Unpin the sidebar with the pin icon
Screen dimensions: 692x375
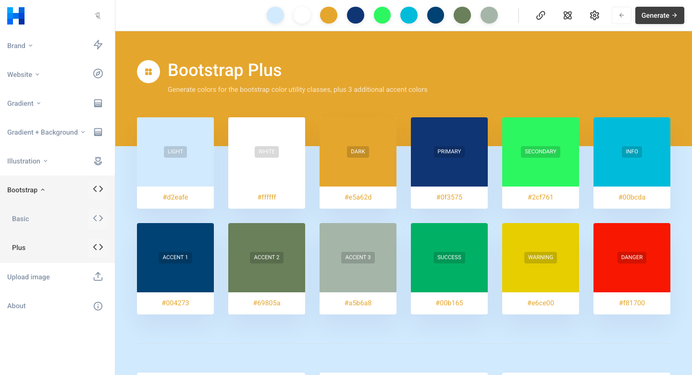tap(98, 16)
